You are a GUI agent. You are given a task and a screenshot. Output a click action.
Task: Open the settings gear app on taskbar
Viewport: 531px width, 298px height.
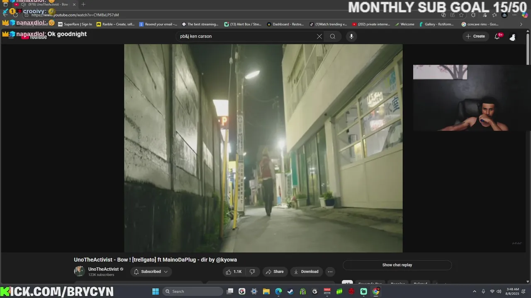pos(254,291)
